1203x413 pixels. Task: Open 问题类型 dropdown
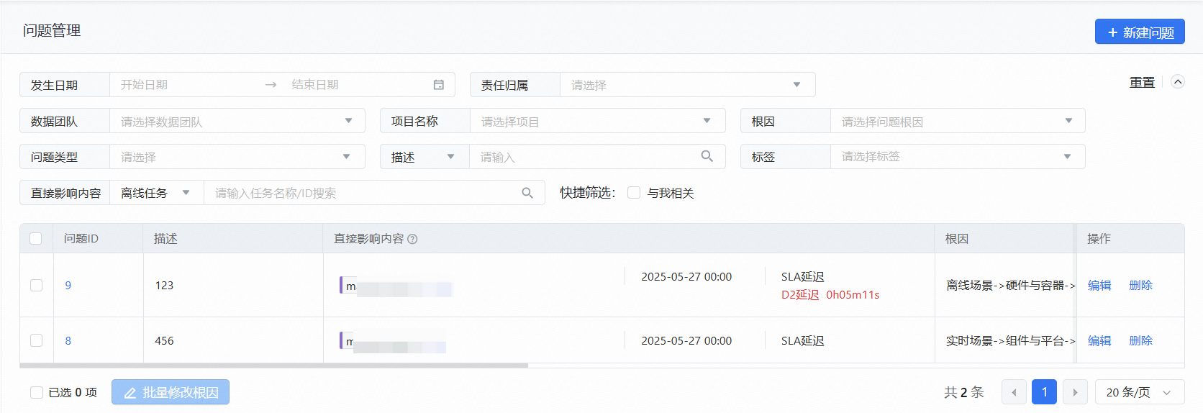click(237, 157)
